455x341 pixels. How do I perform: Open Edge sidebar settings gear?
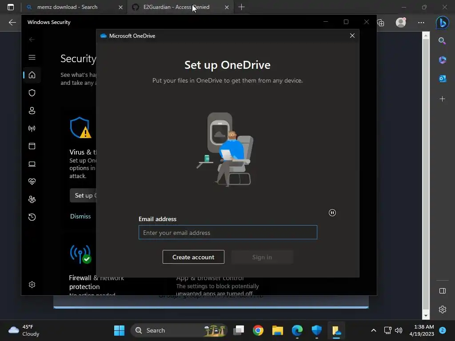442,309
